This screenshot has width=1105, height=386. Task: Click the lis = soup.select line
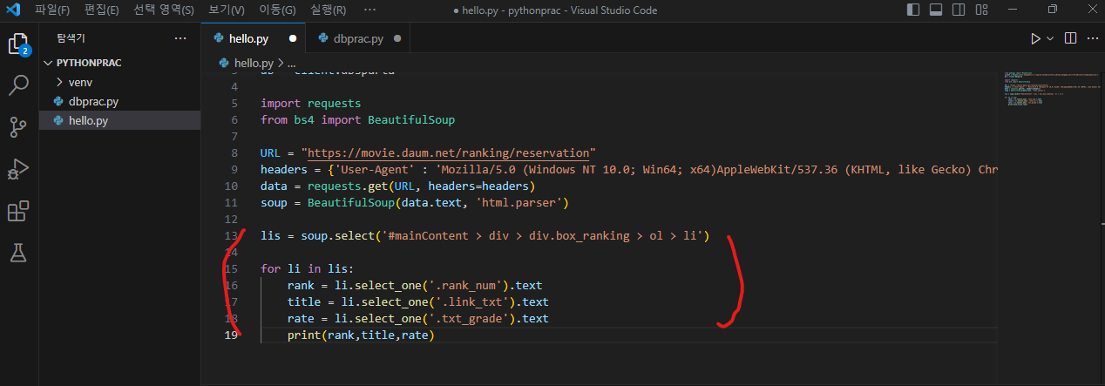click(485, 236)
